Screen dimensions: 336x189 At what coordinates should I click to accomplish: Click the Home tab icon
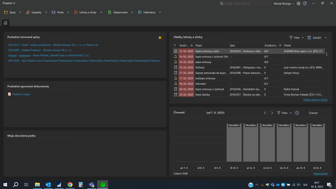pyautogui.click(x=5, y=23)
